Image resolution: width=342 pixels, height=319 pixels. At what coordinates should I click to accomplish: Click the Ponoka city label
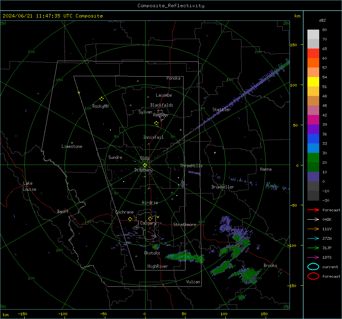coord(173,78)
